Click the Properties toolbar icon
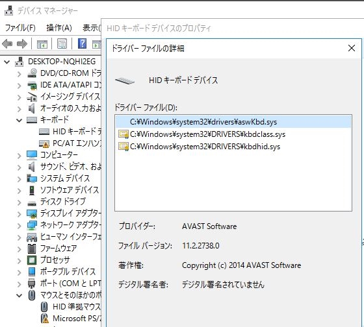Viewport: 364px width, 327px height. click(x=62, y=43)
